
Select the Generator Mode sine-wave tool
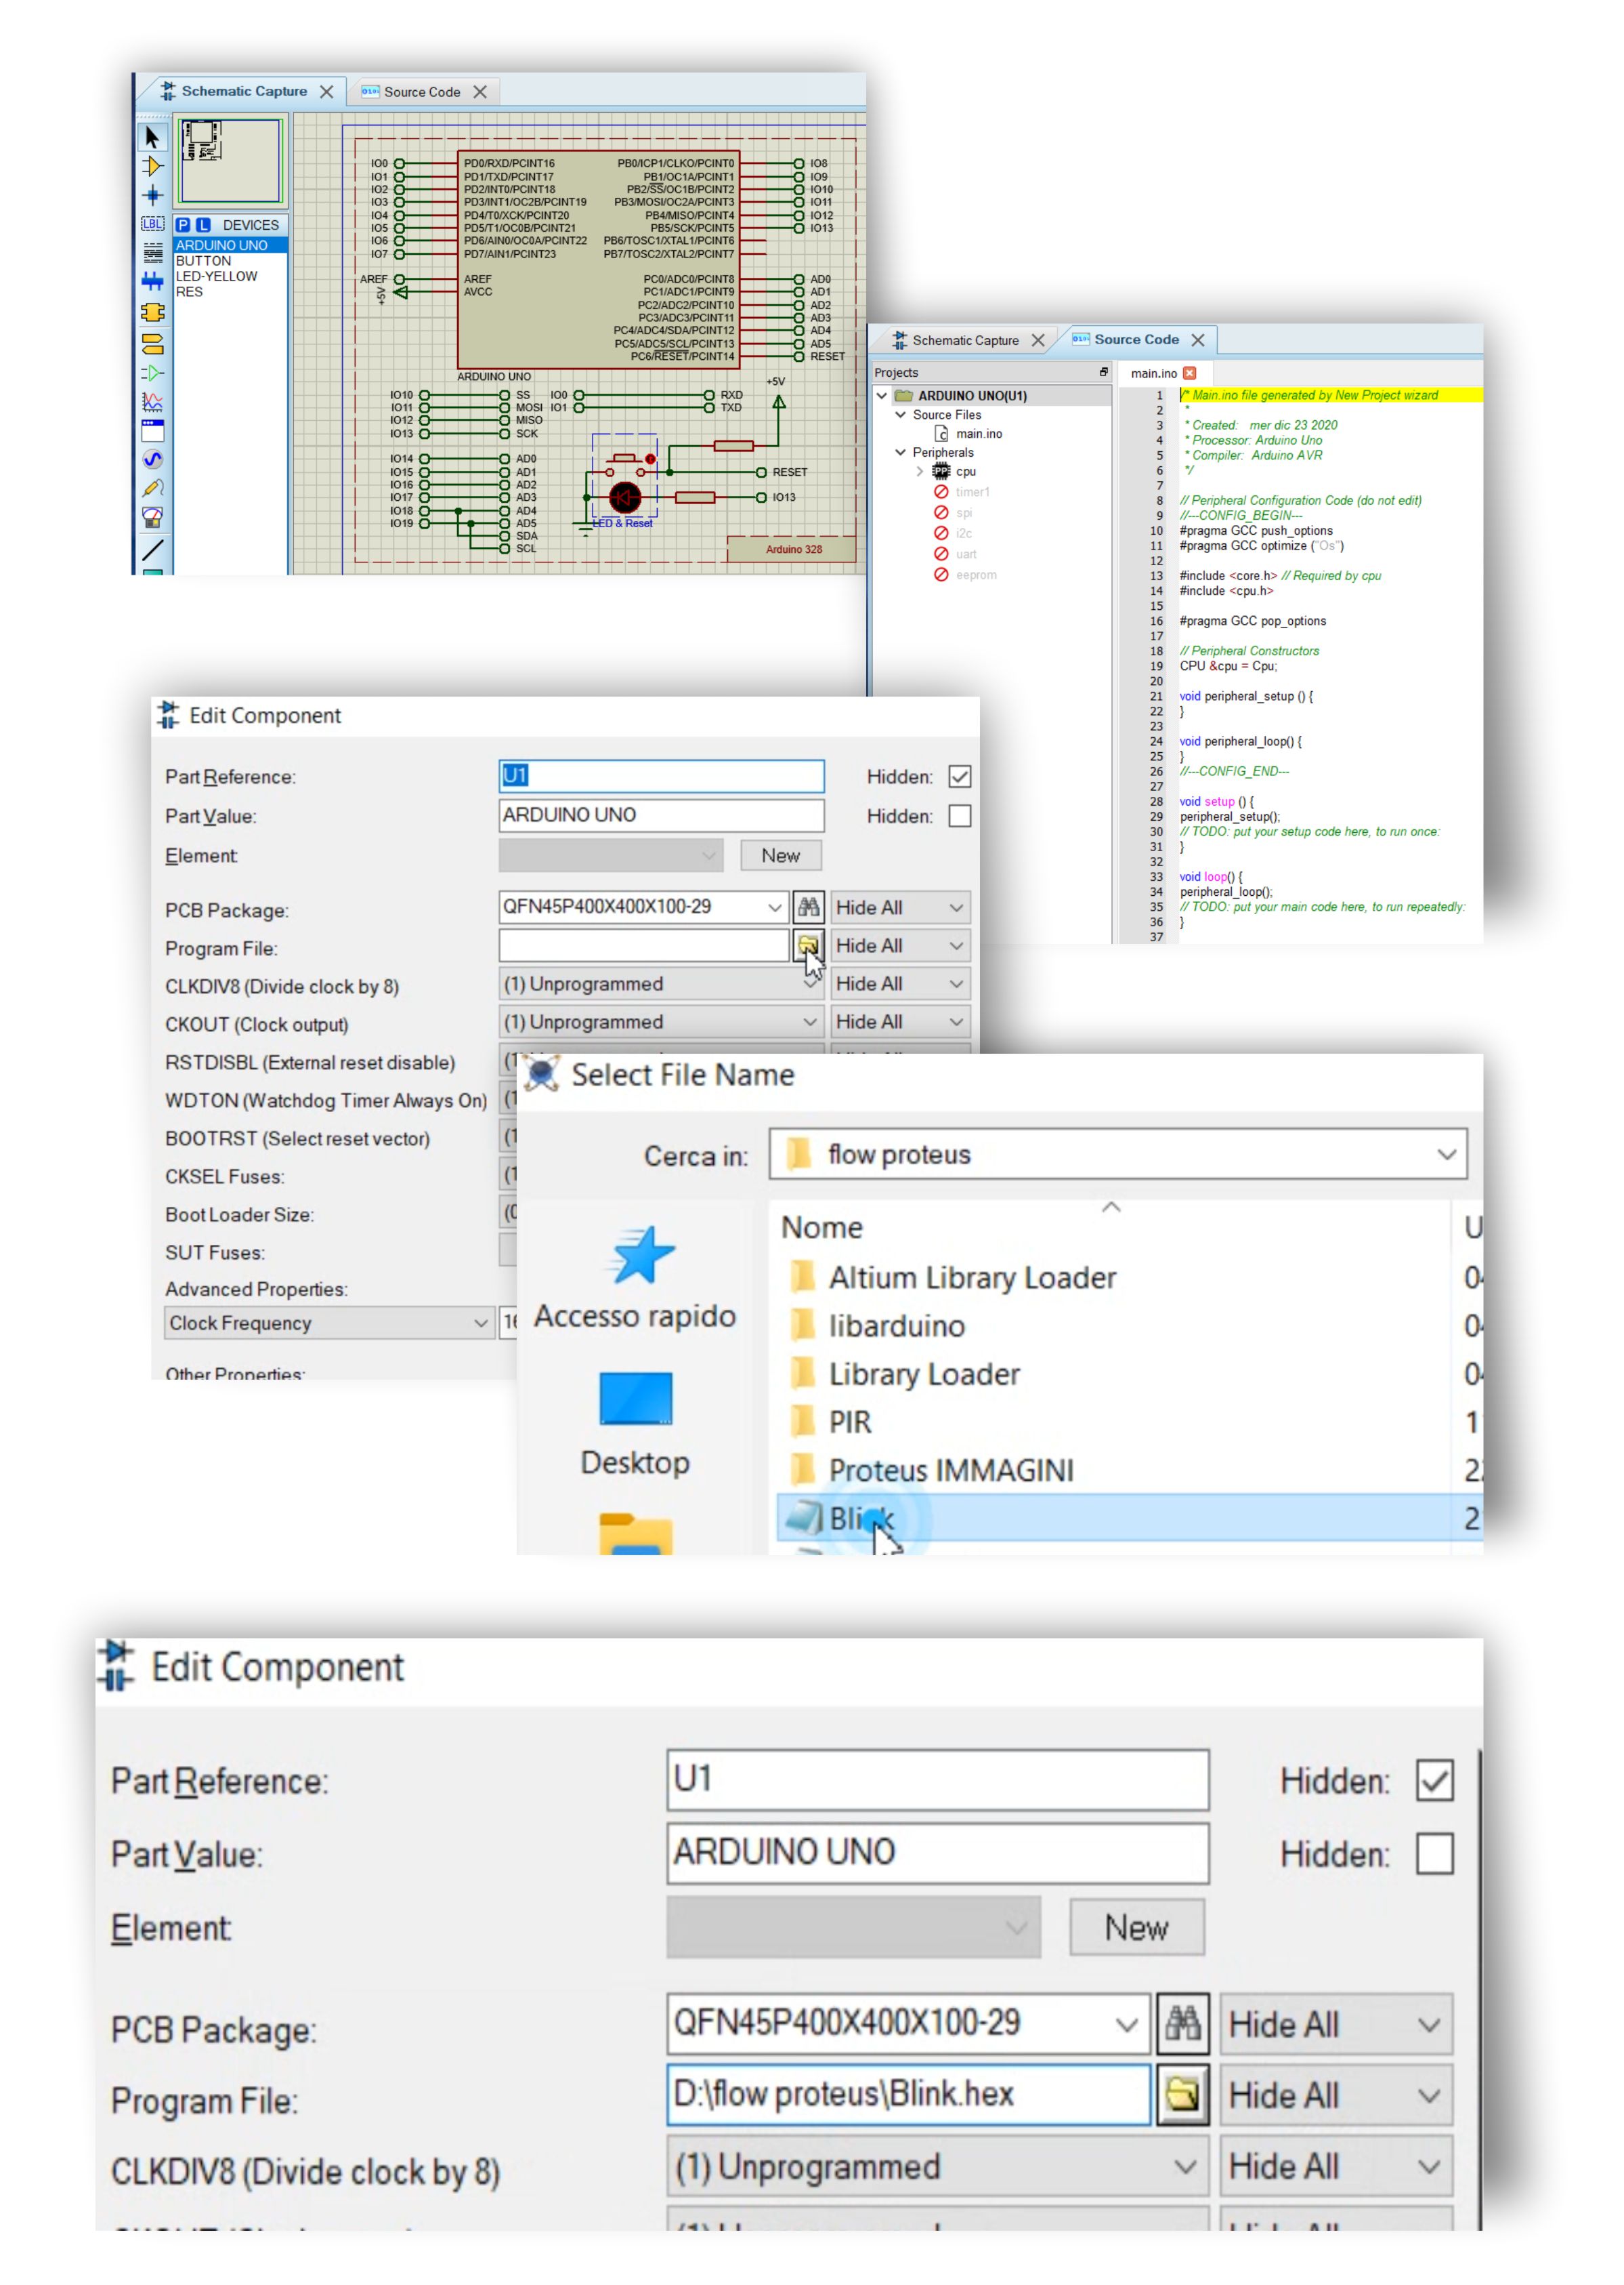(x=152, y=459)
